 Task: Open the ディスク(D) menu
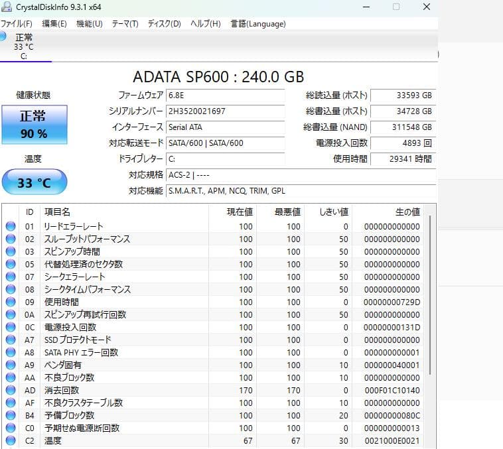165,24
